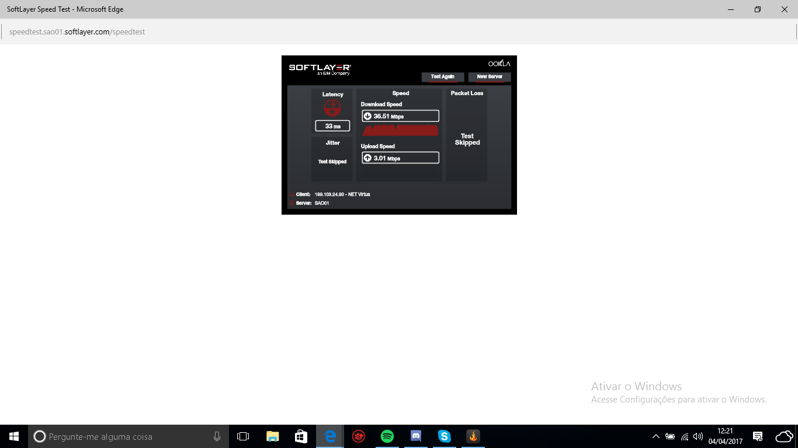798x448 pixels.
Task: Click the SoftLayer logo
Action: (x=320, y=69)
